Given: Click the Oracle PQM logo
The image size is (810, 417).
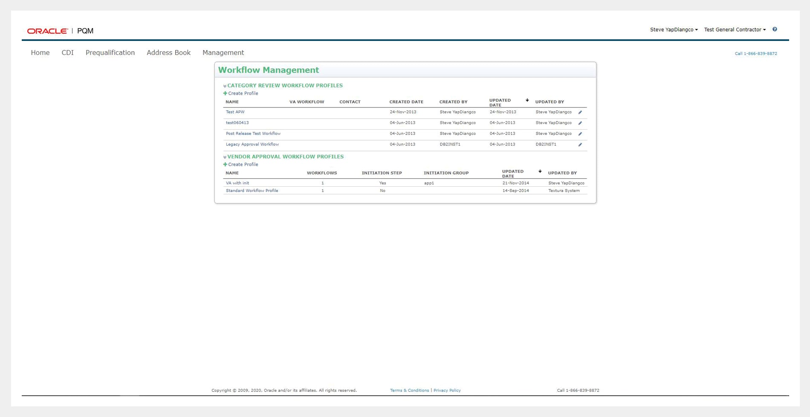Looking at the screenshot, I should point(60,31).
